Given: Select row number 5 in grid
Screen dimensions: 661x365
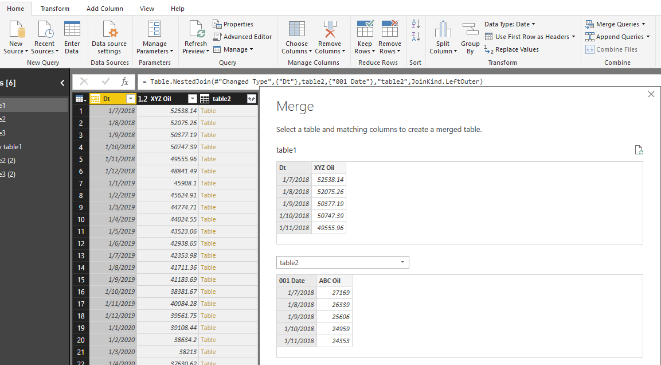Looking at the screenshot, I should (x=80, y=159).
